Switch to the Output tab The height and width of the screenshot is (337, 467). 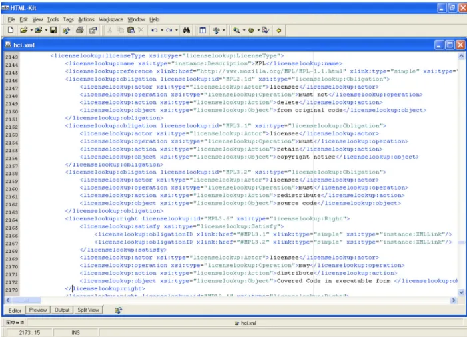pyautogui.click(x=62, y=310)
